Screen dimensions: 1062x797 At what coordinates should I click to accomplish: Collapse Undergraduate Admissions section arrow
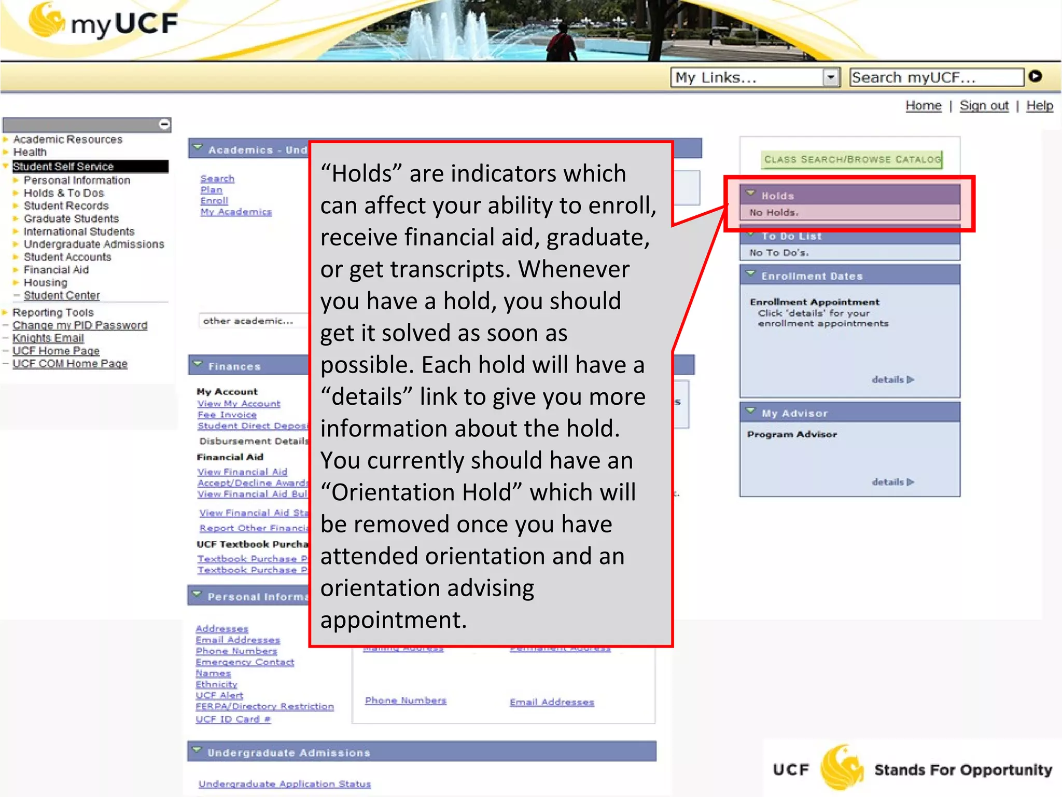[197, 751]
